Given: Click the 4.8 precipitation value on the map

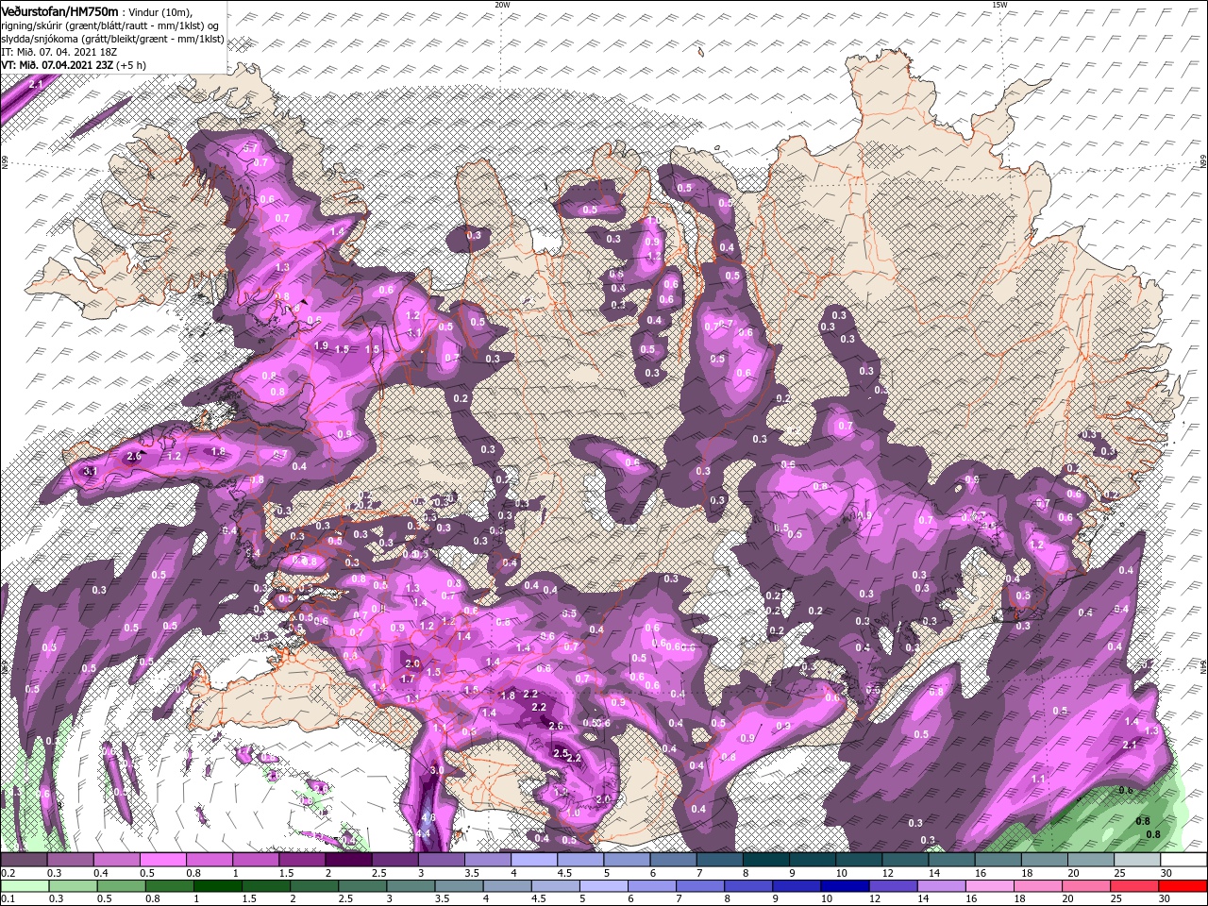Looking at the screenshot, I should pyautogui.click(x=428, y=817).
